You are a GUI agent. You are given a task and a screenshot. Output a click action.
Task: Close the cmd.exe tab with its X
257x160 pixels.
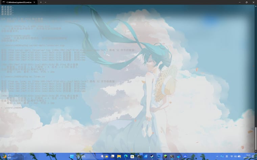coord(34,2)
